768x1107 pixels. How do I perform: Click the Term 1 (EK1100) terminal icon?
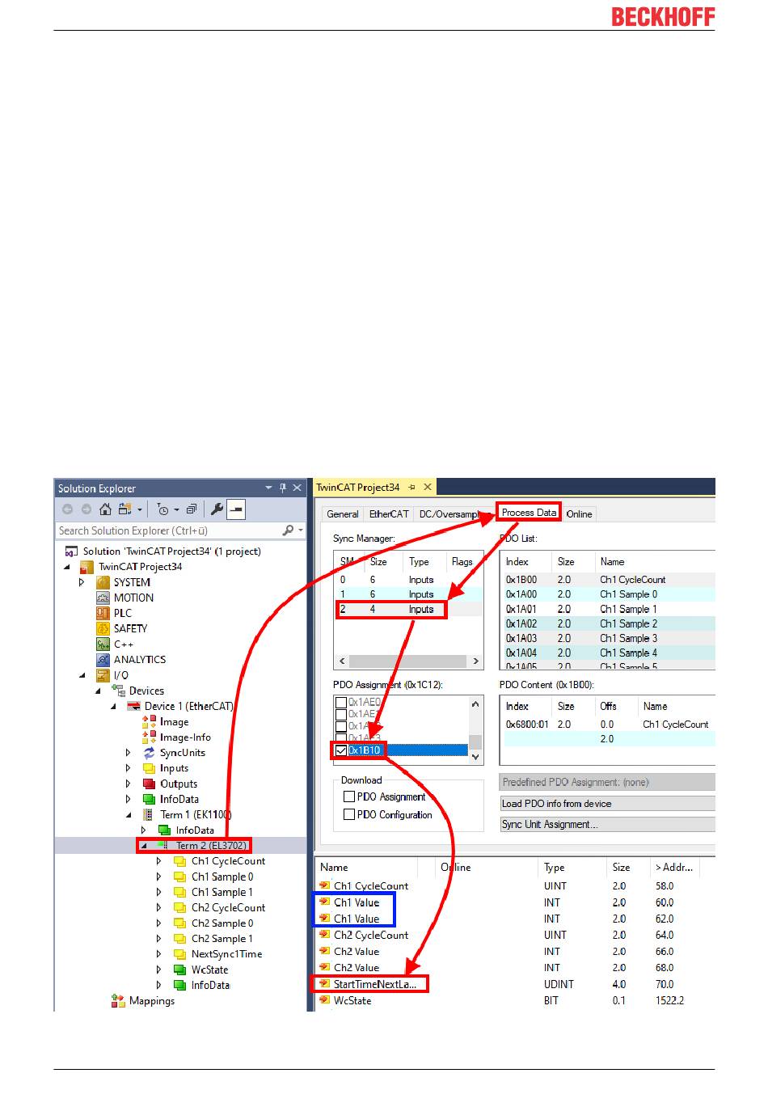149,814
